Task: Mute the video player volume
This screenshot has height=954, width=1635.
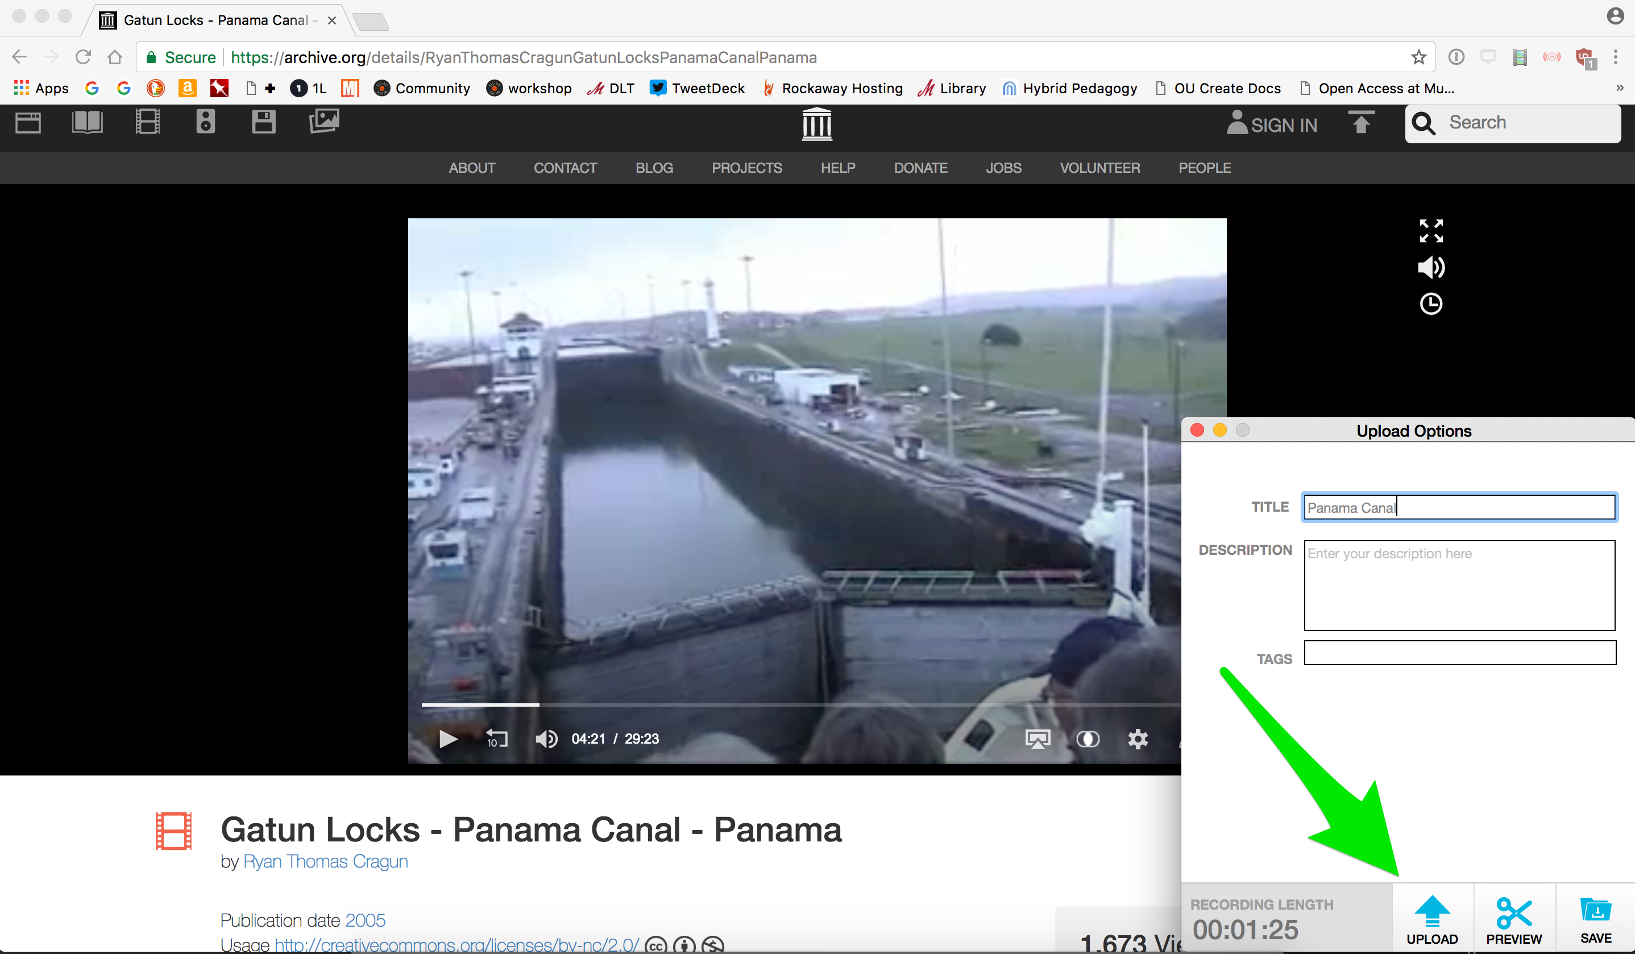Action: (546, 739)
